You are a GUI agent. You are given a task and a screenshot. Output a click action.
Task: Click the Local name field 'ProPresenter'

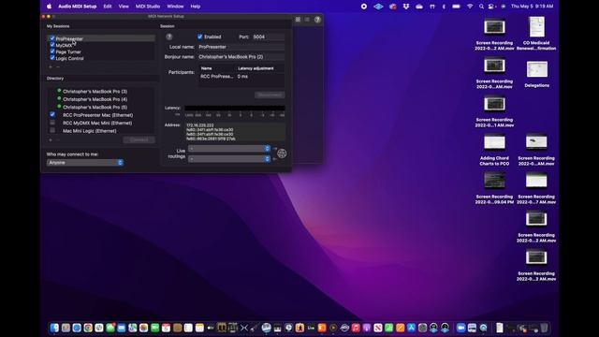click(x=241, y=47)
